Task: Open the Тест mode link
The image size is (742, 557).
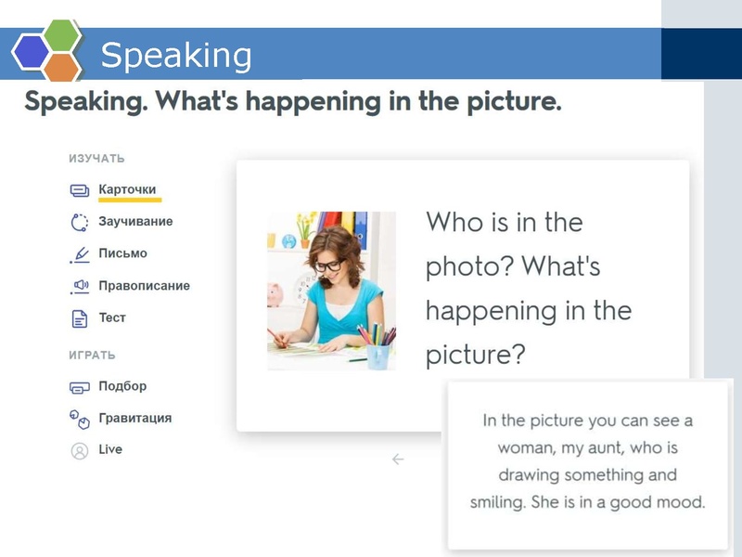Action: (x=112, y=317)
